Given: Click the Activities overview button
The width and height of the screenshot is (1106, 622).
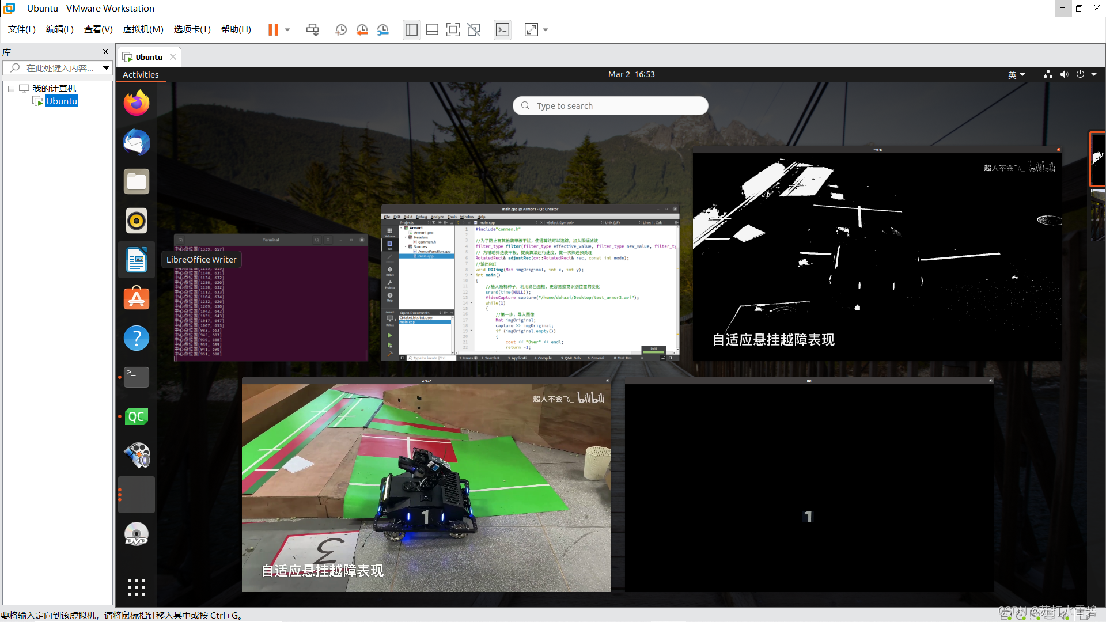Looking at the screenshot, I should (x=141, y=74).
